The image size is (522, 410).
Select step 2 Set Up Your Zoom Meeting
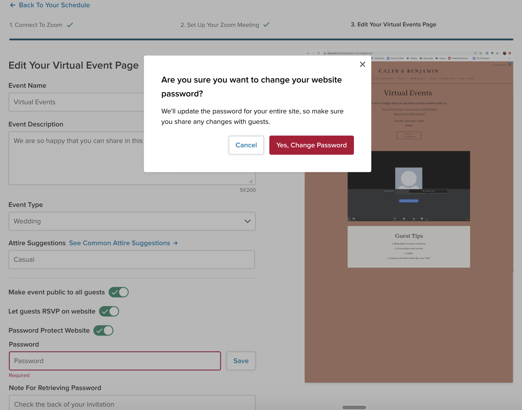(x=220, y=25)
